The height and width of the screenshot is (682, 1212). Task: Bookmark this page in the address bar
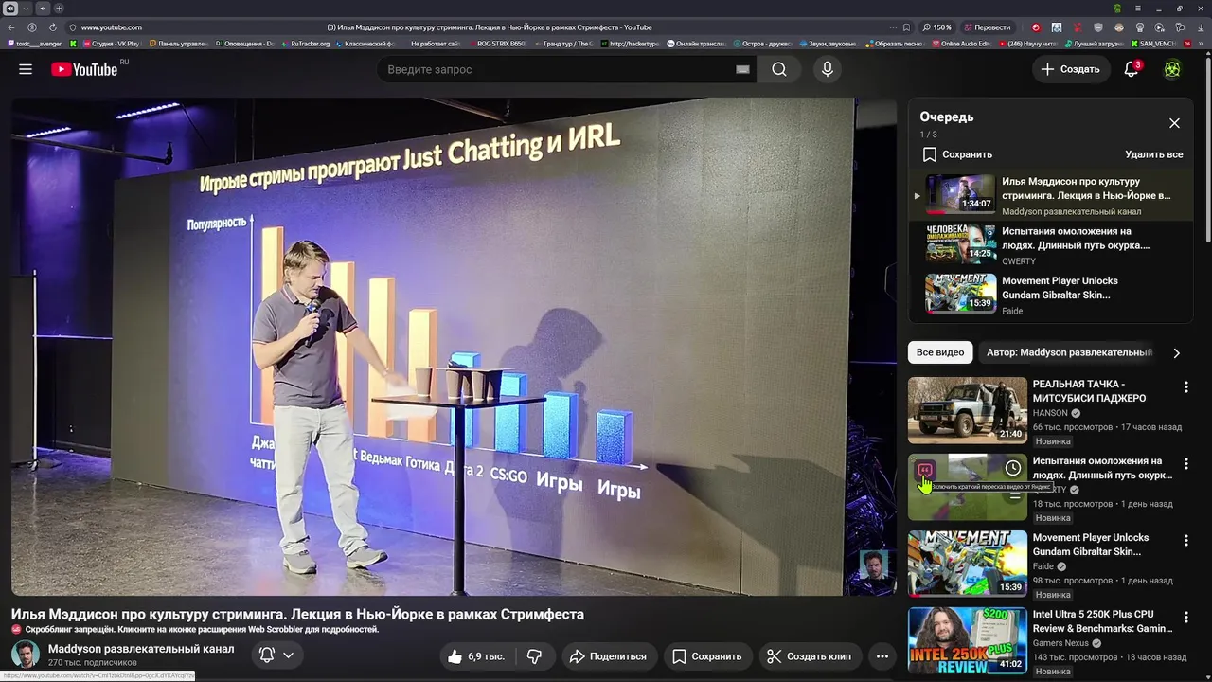click(906, 27)
